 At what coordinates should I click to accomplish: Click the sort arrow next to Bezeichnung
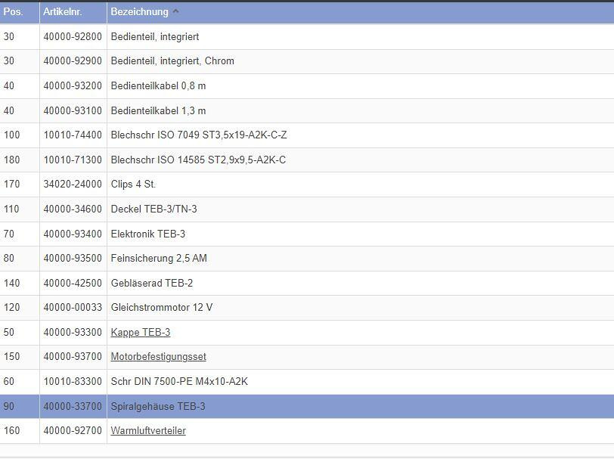(x=176, y=12)
